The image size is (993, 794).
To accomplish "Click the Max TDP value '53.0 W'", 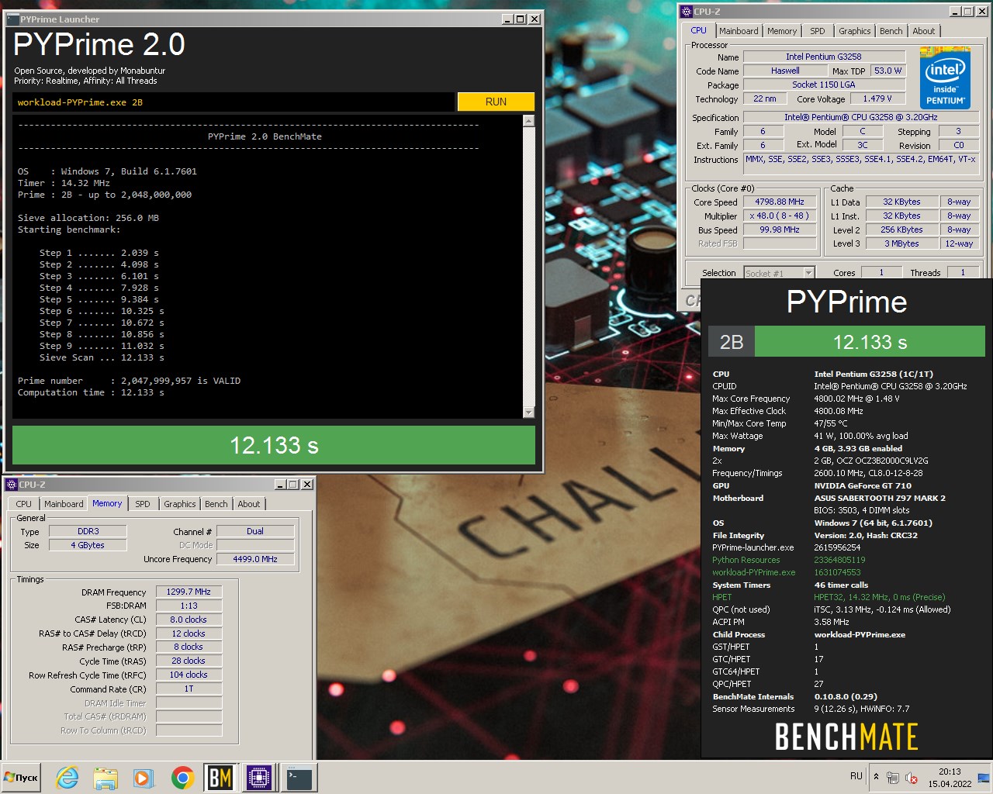I will click(888, 71).
